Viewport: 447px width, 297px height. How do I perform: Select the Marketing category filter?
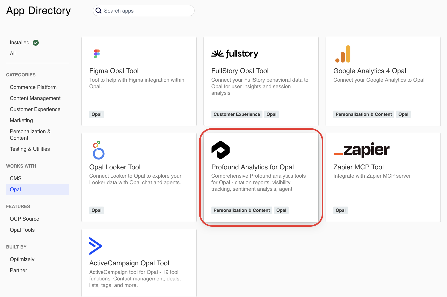coord(21,120)
